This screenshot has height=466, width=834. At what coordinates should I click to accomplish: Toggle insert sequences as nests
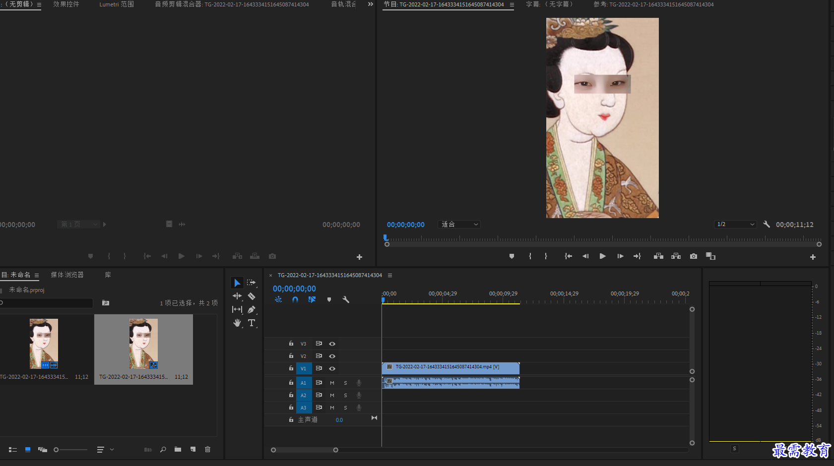point(278,299)
